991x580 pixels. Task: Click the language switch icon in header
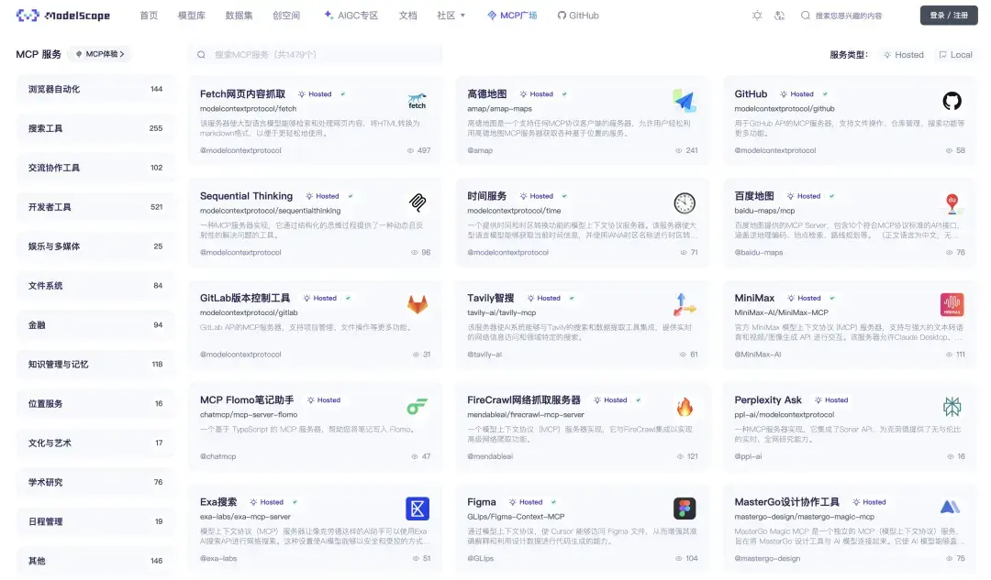click(x=779, y=16)
